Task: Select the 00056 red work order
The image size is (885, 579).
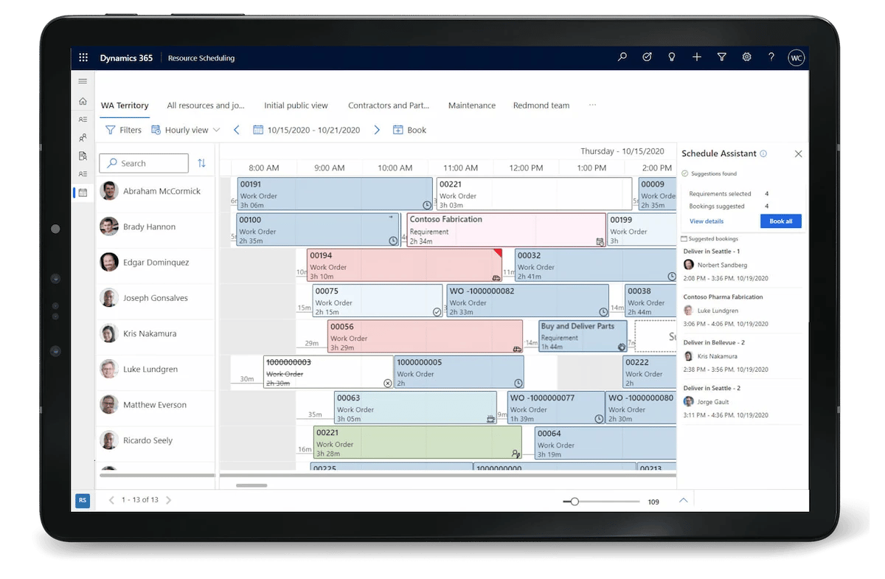Action: [425, 336]
